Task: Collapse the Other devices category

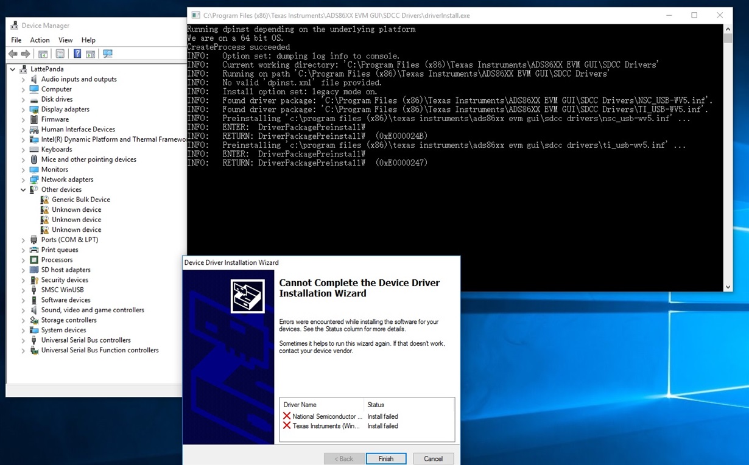Action: point(23,189)
